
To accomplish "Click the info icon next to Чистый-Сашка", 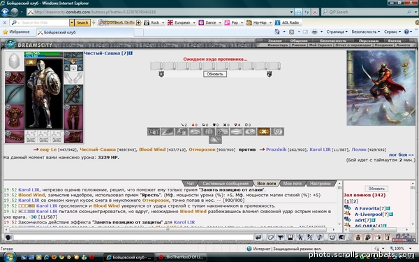I will pyautogui.click(x=131, y=53).
